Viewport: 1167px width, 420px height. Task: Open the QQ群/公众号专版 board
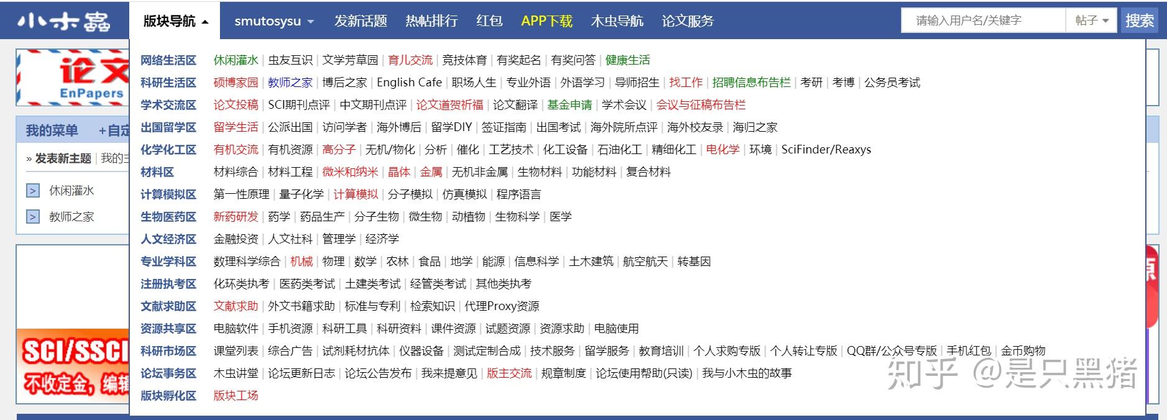(x=892, y=351)
